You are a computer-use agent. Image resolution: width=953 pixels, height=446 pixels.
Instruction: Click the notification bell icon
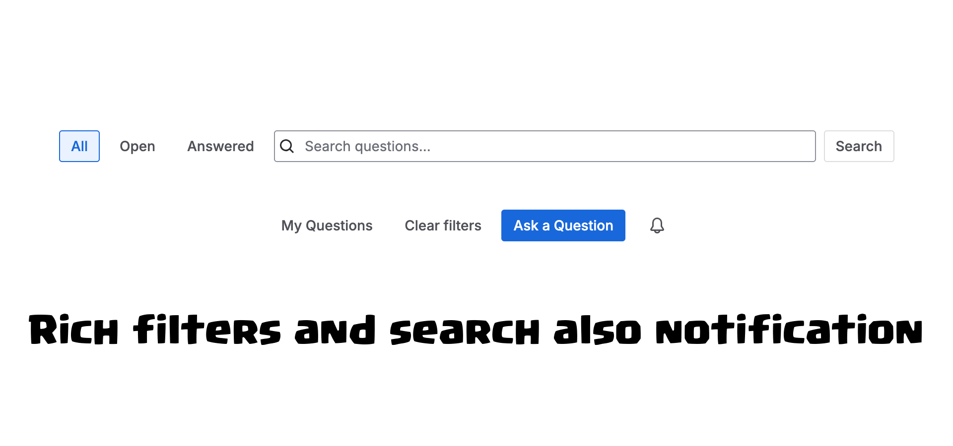[657, 225]
